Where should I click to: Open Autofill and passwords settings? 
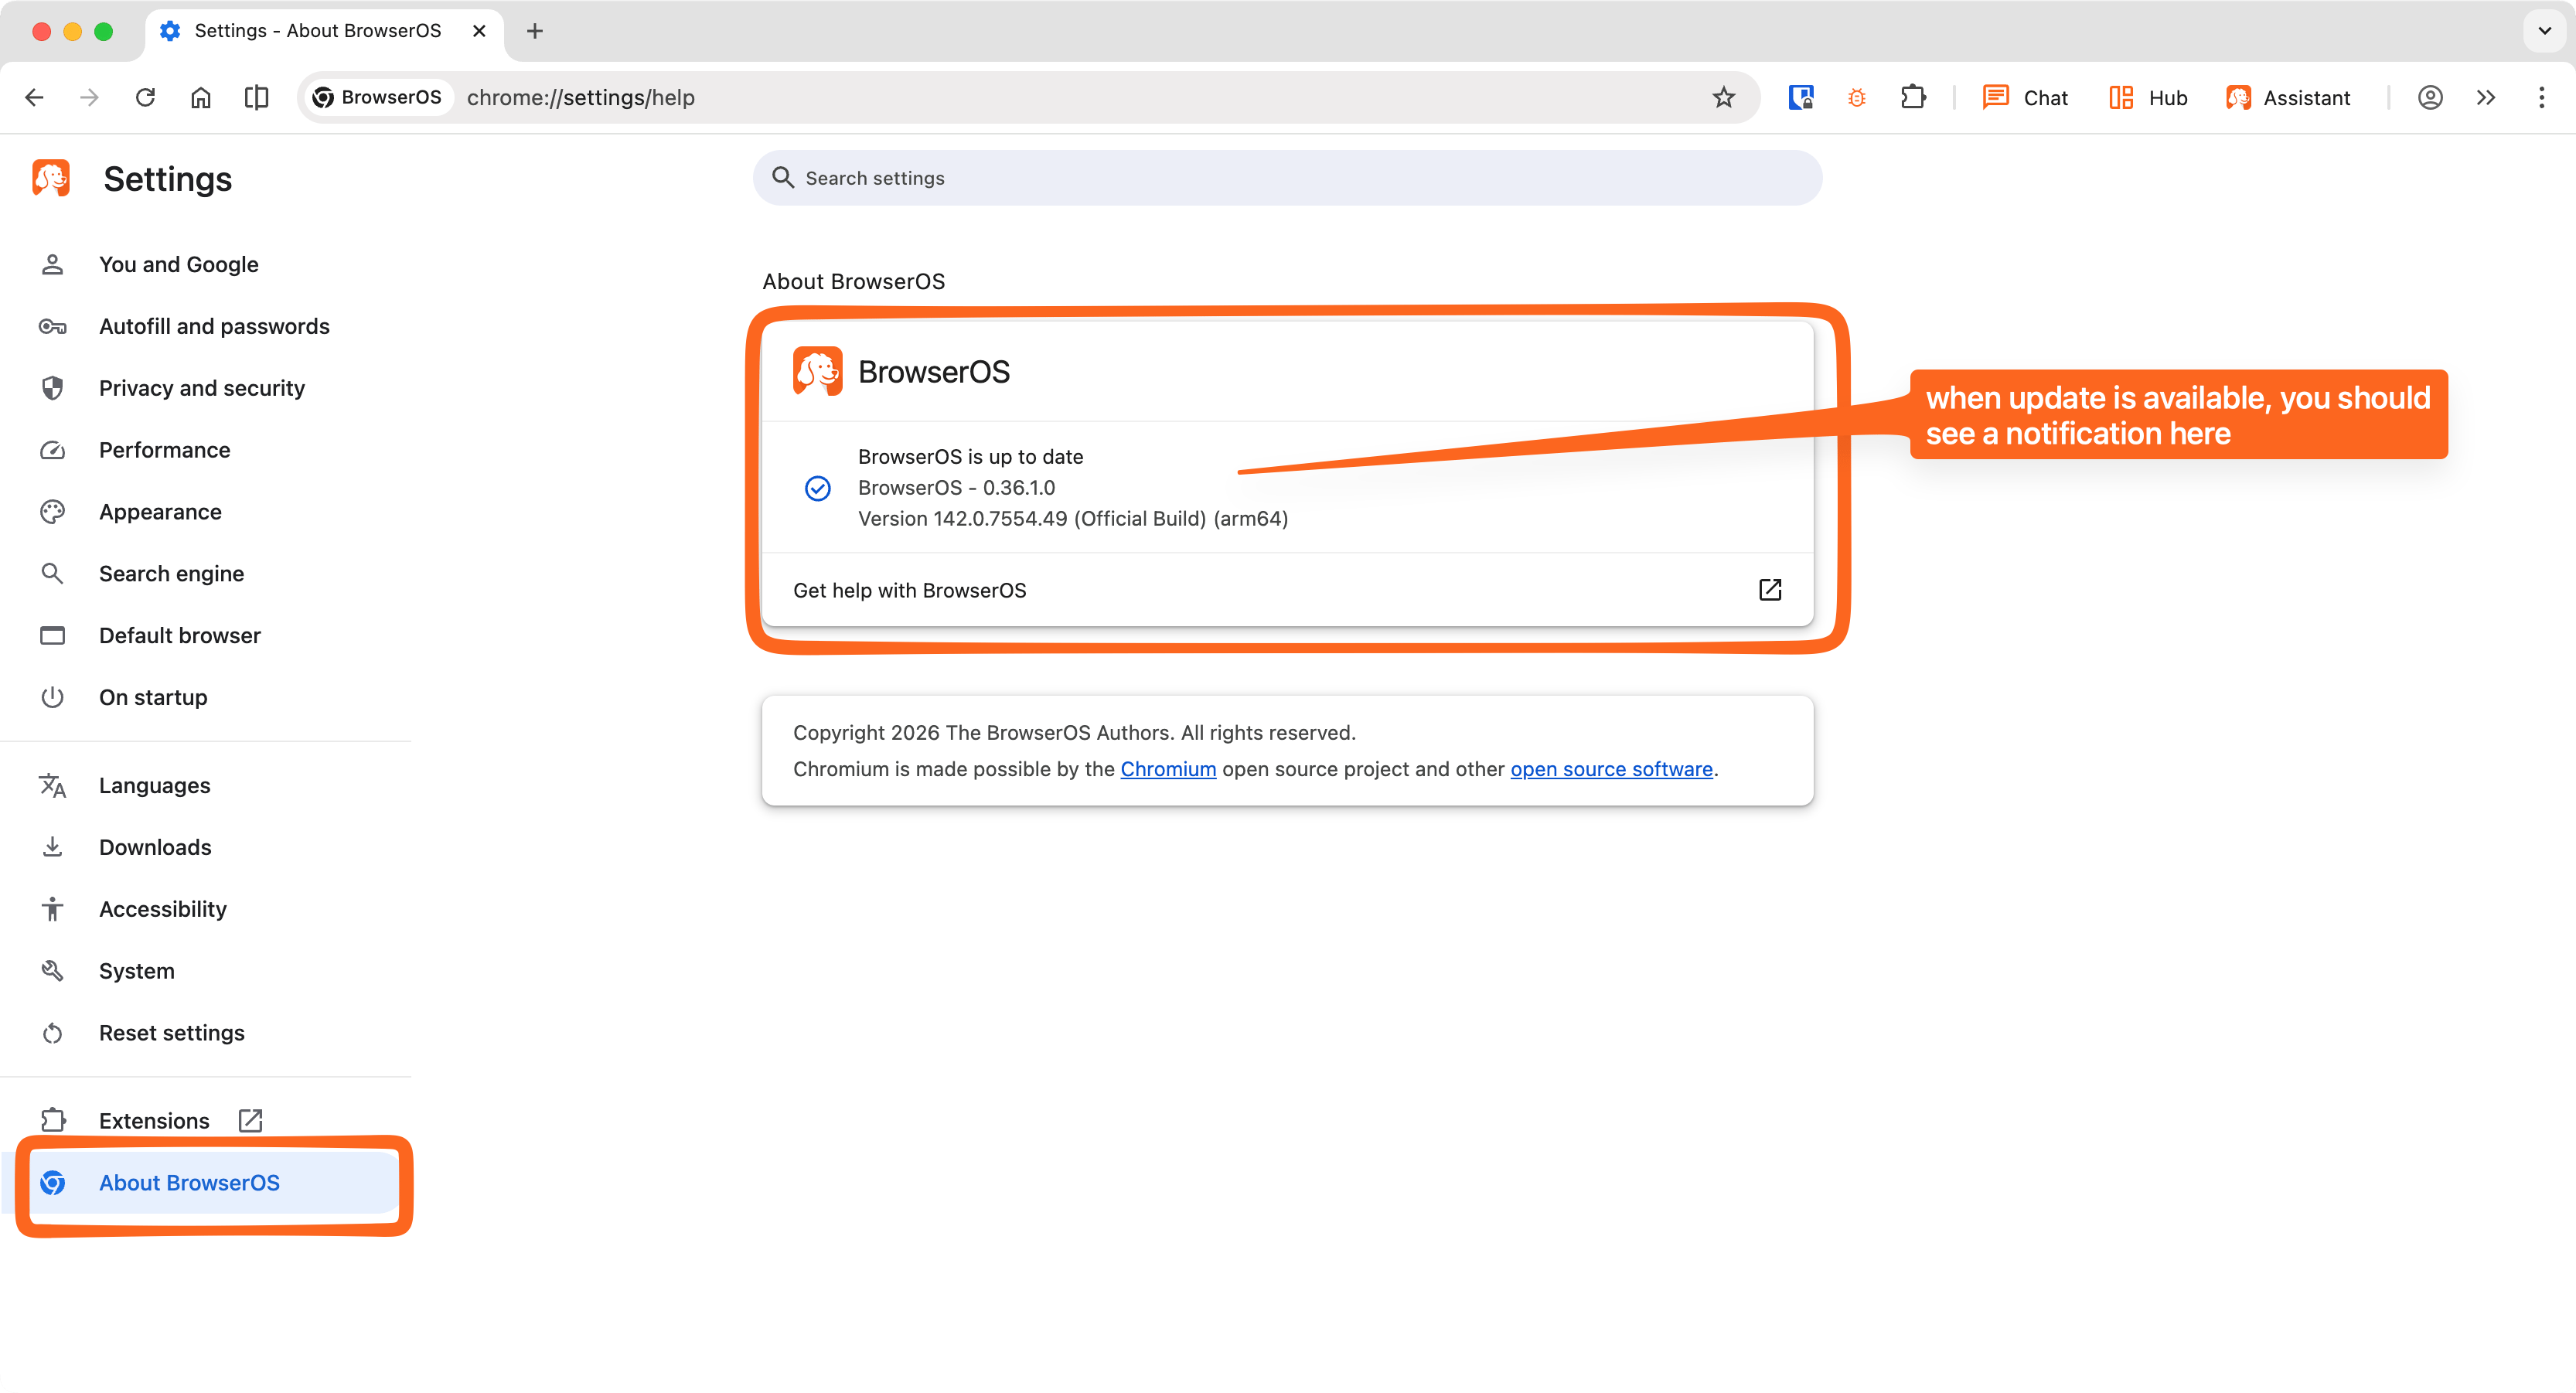coord(206,326)
